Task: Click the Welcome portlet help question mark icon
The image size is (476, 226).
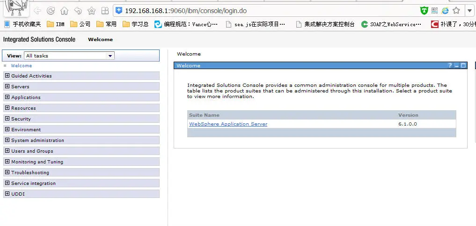Action: [x=450, y=65]
